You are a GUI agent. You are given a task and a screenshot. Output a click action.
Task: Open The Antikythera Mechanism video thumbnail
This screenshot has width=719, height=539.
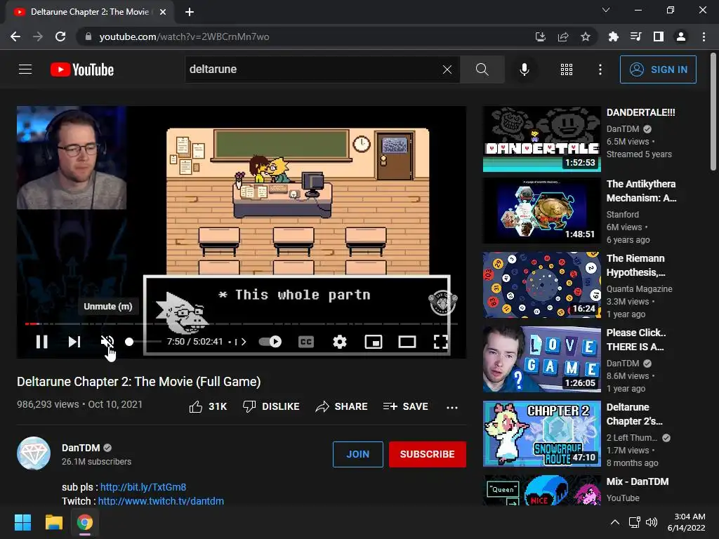coord(541,211)
